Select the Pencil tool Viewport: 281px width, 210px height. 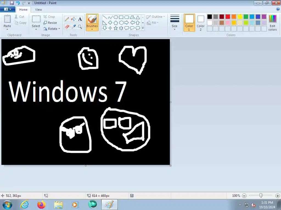67,19
